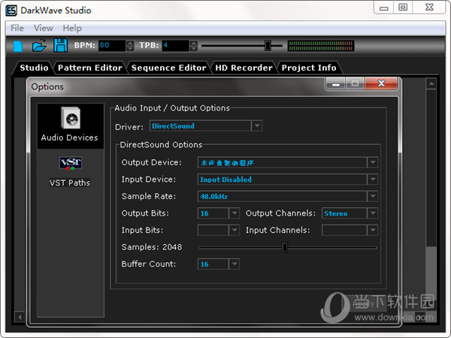Viewport: 451px width, 338px height.
Task: Open the Output Channels Stereo dropdown
Action: point(350,213)
